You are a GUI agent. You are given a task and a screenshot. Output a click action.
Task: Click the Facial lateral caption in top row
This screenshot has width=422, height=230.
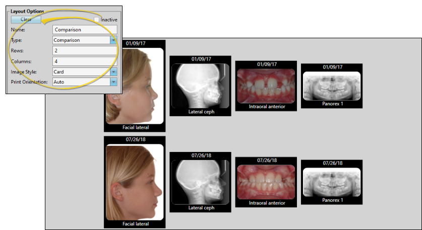click(x=135, y=128)
